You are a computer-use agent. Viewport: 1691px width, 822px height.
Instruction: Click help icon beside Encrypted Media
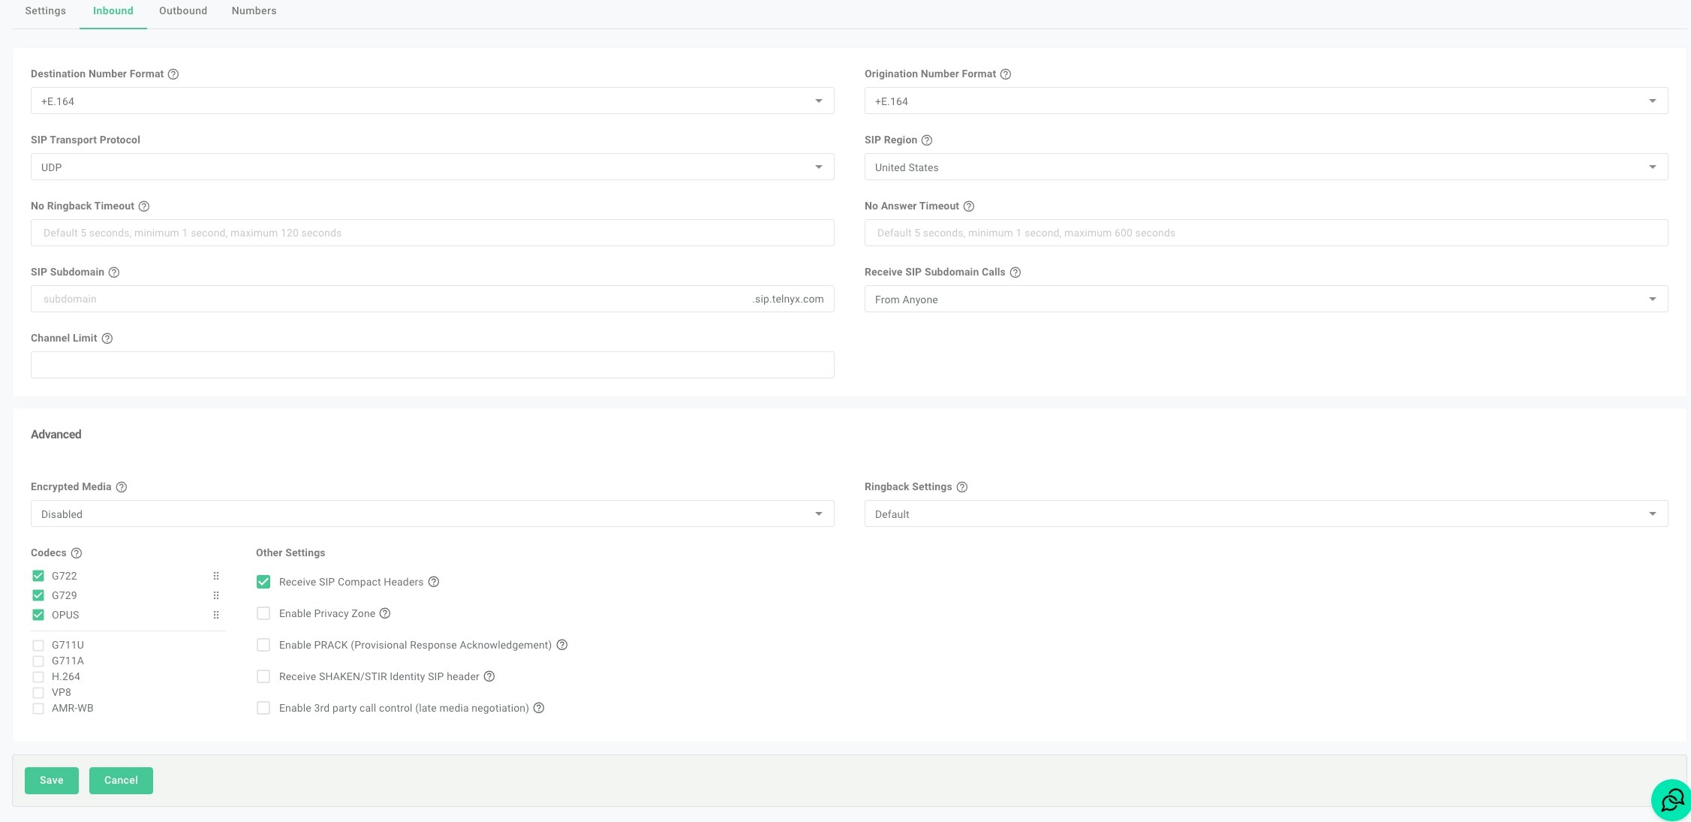point(122,487)
